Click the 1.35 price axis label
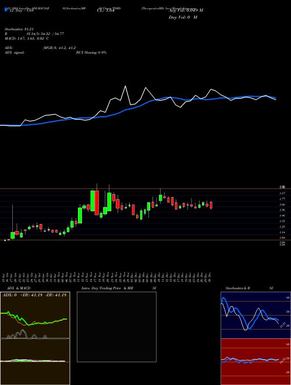Image resolution: width=291 pixels, height=385 pixels. pyautogui.click(x=282, y=221)
